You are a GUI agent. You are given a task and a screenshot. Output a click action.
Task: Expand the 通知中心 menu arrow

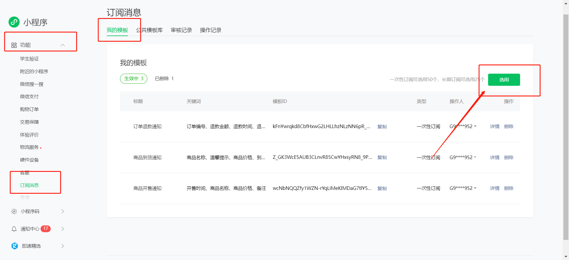point(63,229)
